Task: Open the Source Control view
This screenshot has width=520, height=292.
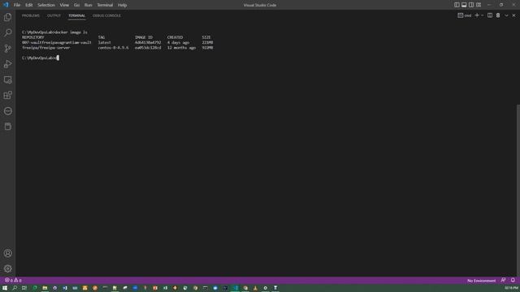Action: tap(7, 49)
